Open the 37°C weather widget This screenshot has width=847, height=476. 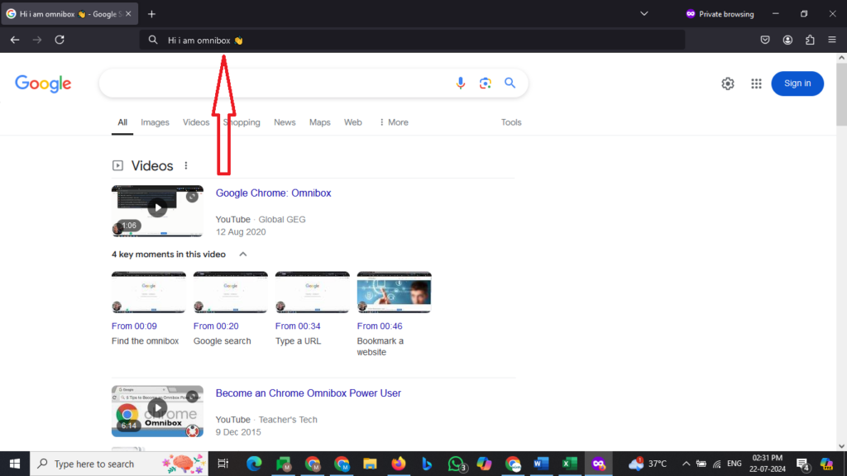coord(648,464)
